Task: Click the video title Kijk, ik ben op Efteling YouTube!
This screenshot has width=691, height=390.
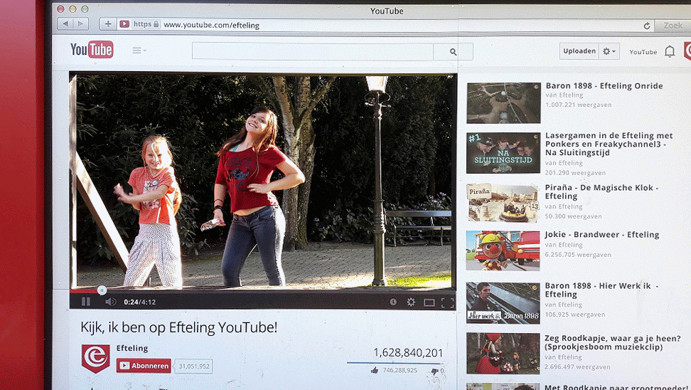Action: (179, 328)
